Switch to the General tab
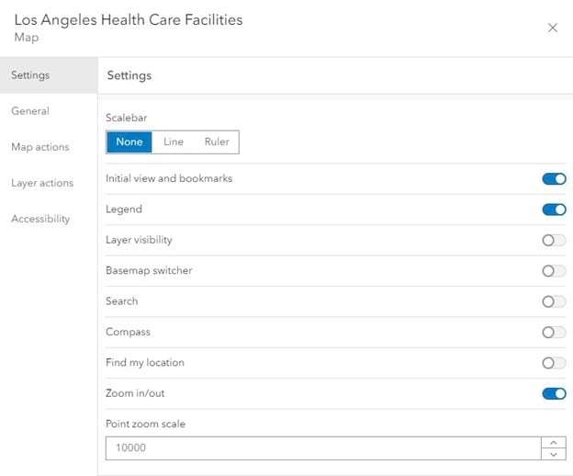The image size is (573, 476). (x=30, y=111)
